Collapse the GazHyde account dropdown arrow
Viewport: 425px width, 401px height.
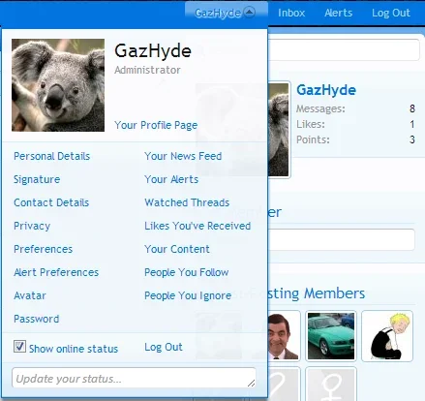pyautogui.click(x=250, y=13)
